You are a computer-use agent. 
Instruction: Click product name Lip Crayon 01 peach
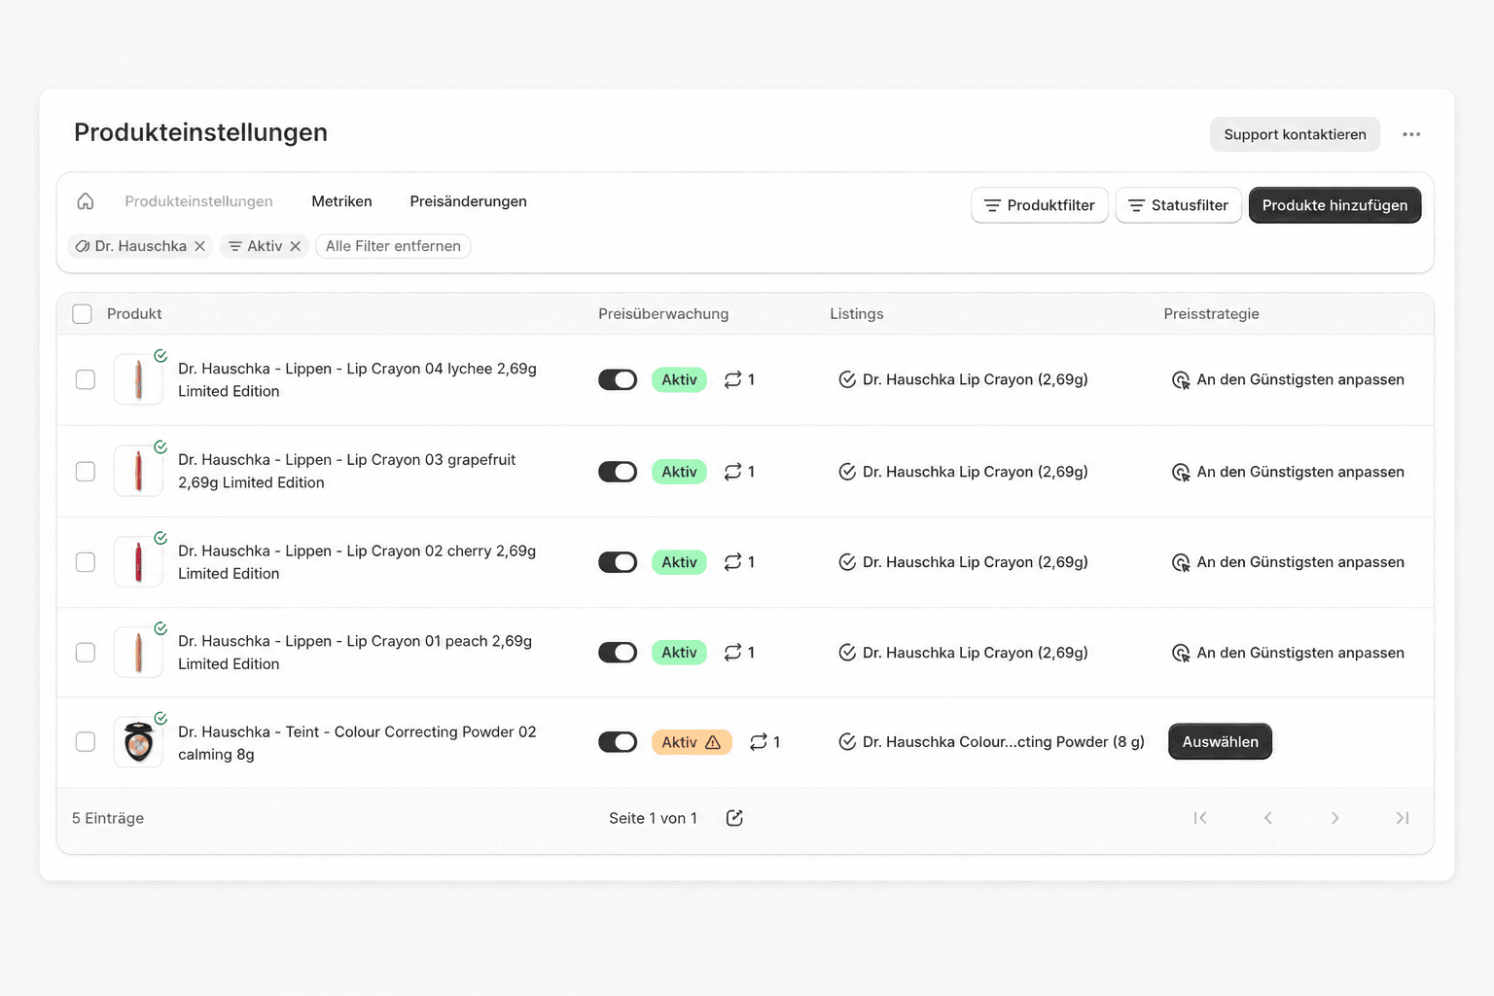coord(355,653)
